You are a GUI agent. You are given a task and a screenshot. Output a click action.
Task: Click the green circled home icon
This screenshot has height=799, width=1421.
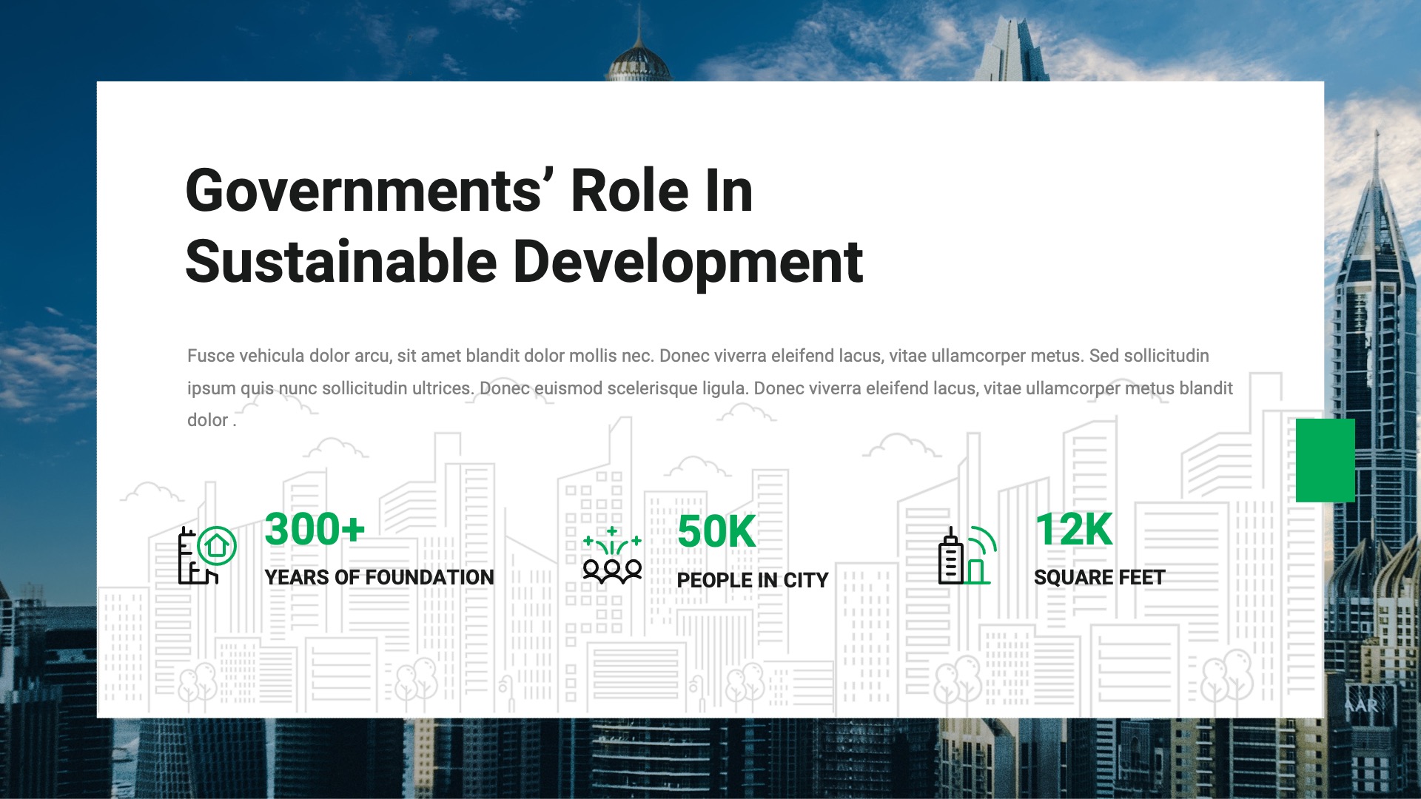[x=216, y=547]
